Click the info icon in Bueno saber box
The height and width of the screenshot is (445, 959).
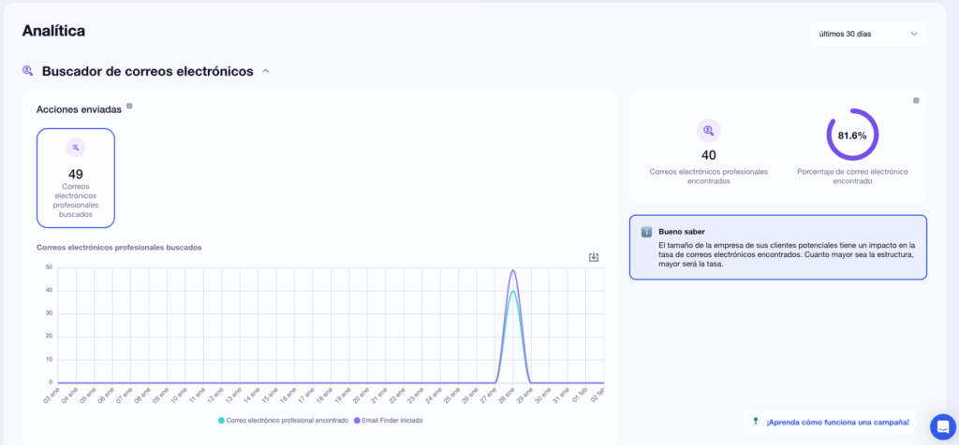[x=646, y=232]
